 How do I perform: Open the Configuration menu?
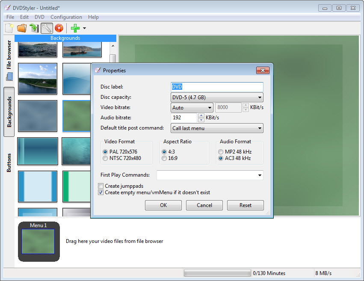point(66,17)
